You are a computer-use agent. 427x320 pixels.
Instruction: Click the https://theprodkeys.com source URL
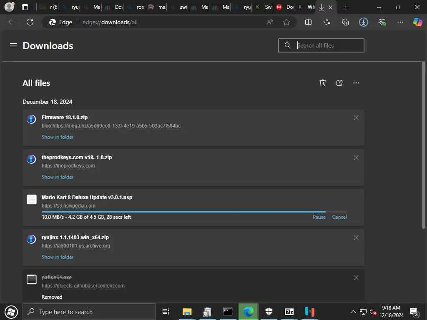pos(68,166)
